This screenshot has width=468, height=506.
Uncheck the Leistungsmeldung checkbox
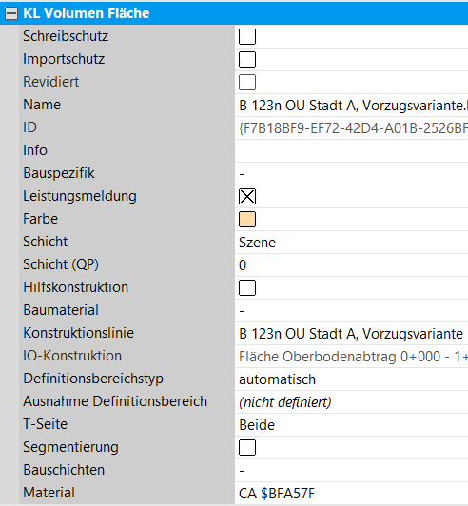click(247, 197)
